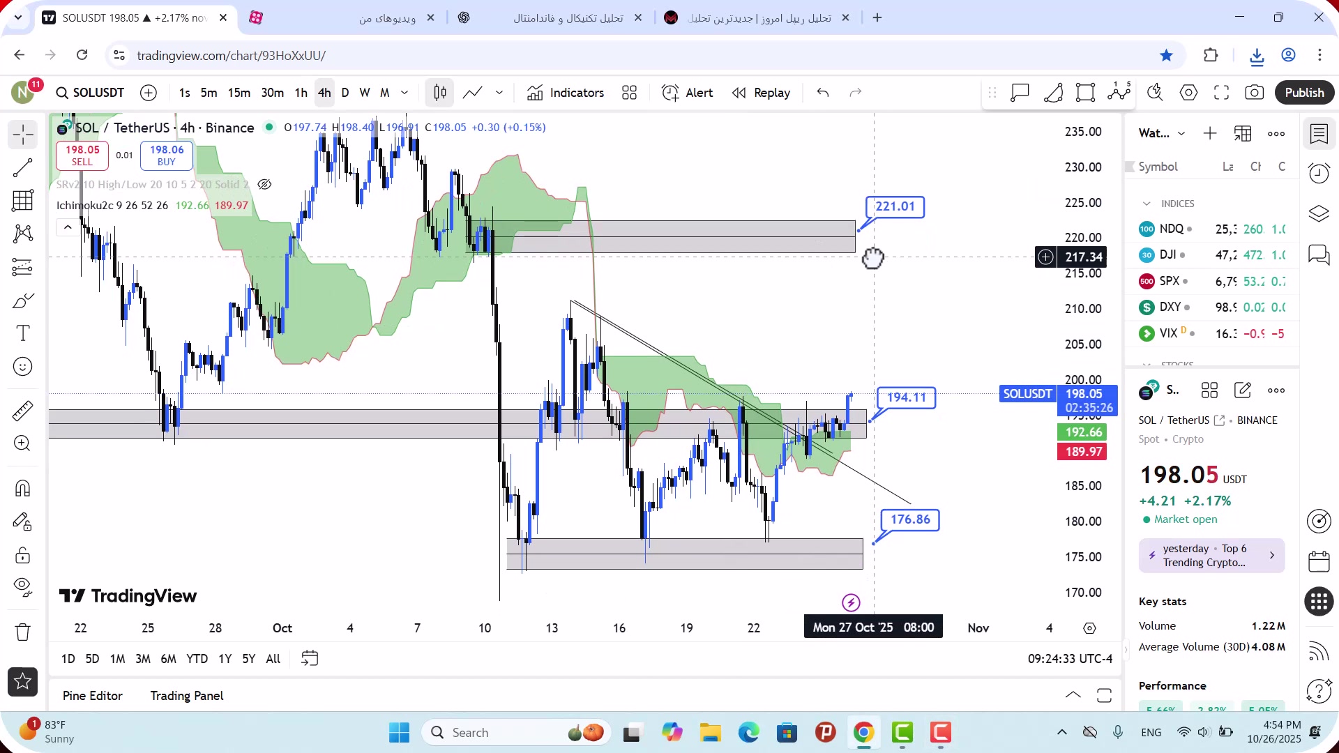
Task: Toggle hide all drawings eye
Action: (x=22, y=588)
